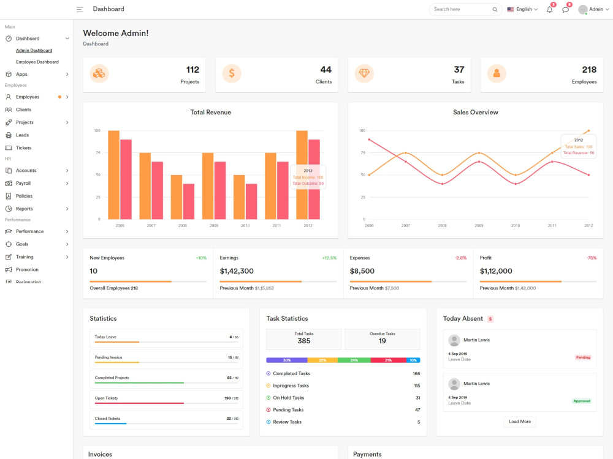613x459 pixels.
Task: Open the notifications bell icon
Action: tap(549, 9)
